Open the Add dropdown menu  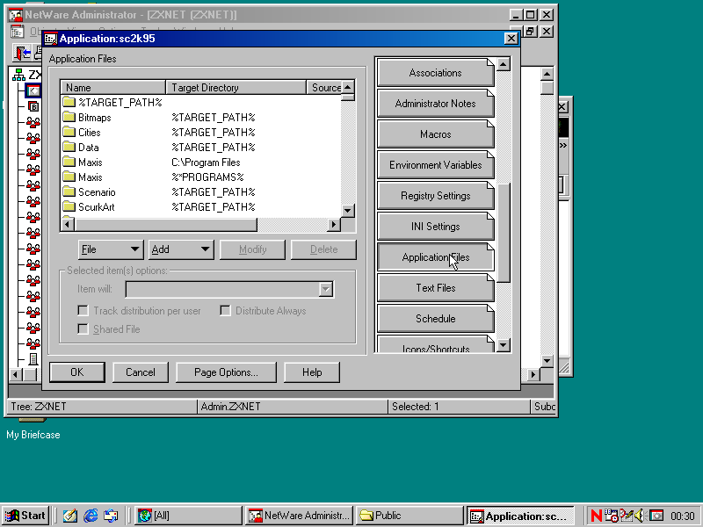pyautogui.click(x=181, y=249)
